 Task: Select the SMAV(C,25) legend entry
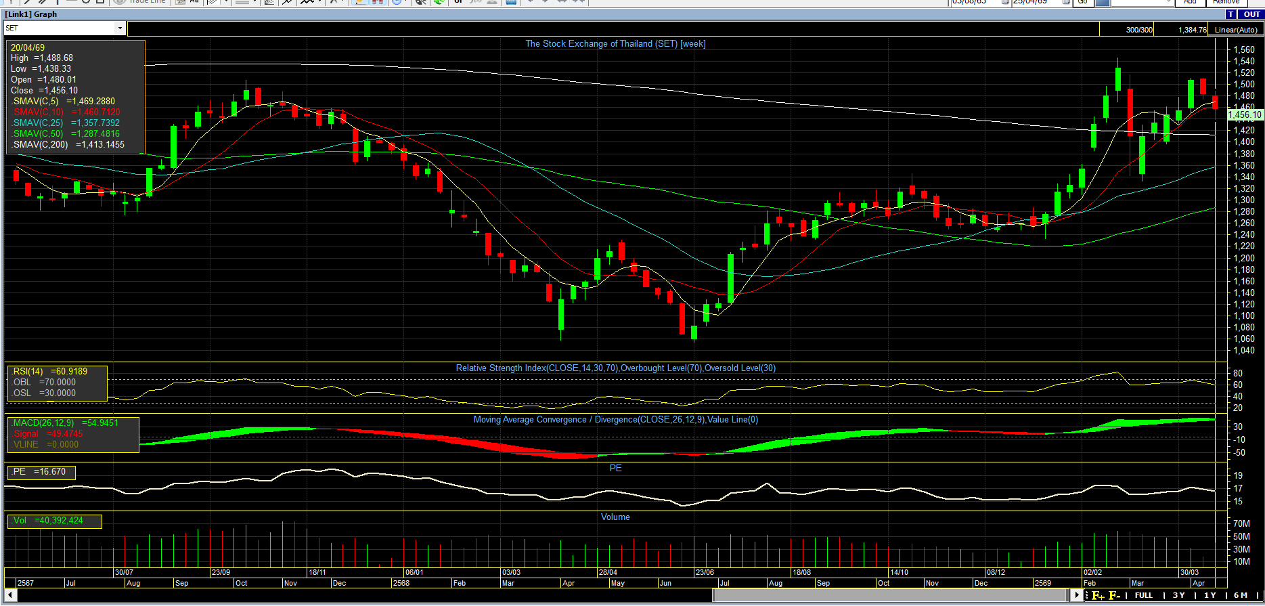click(x=66, y=123)
